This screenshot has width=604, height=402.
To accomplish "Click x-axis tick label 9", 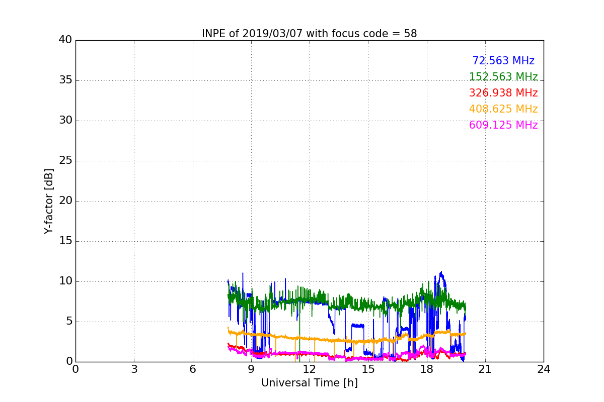I will [x=251, y=369].
